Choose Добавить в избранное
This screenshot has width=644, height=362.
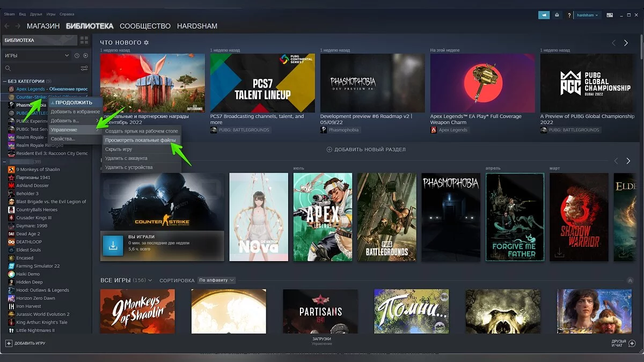pos(75,111)
